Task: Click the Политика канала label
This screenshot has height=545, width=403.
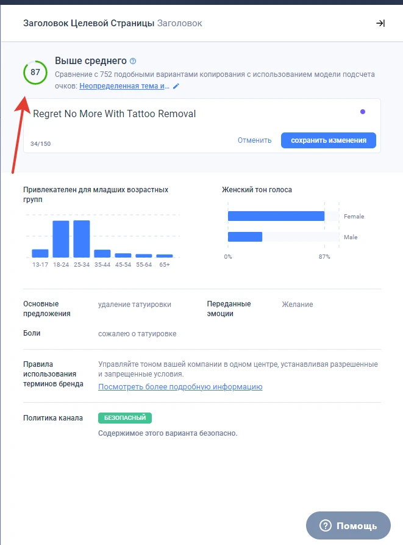Action: 53,418
